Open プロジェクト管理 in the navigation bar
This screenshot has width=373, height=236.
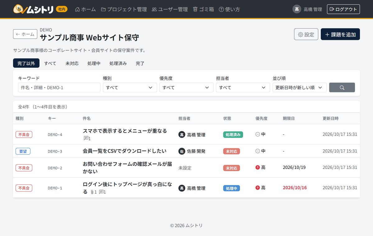124,9
